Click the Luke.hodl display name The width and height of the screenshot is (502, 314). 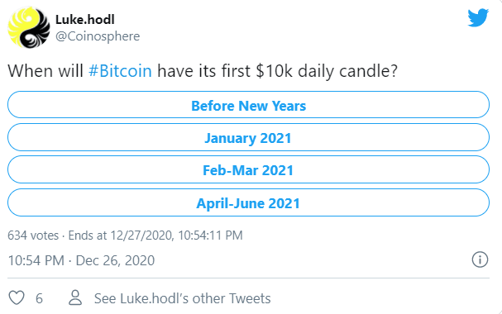coord(85,20)
